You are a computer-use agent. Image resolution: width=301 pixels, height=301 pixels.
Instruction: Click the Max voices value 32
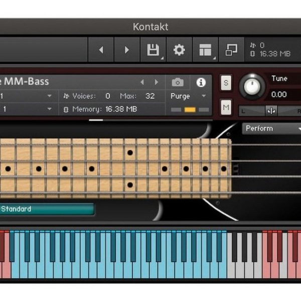pos(149,96)
